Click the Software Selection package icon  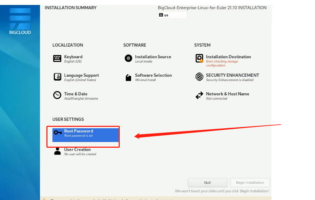(x=128, y=77)
